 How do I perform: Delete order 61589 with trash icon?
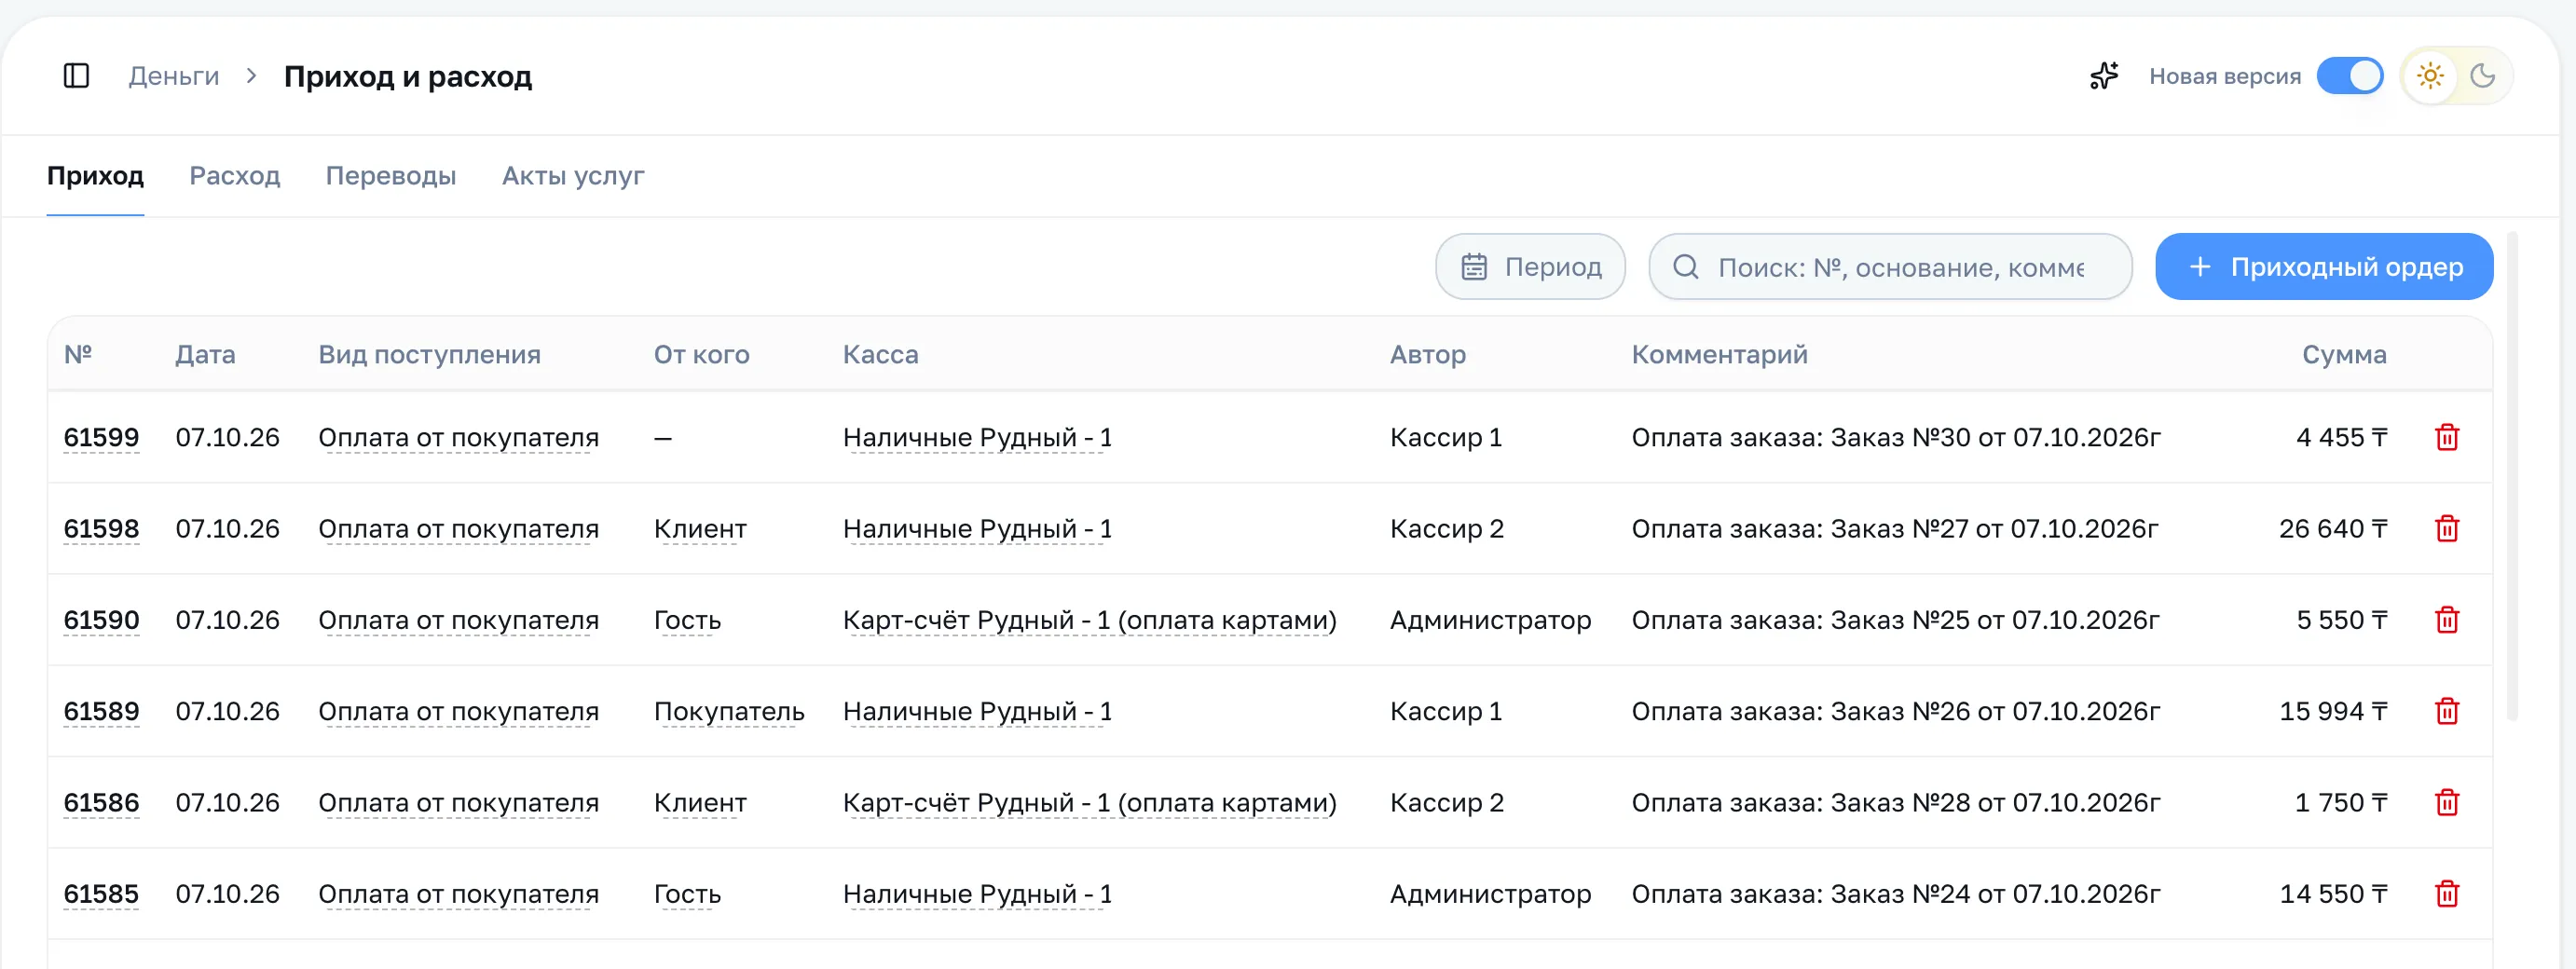point(2447,711)
